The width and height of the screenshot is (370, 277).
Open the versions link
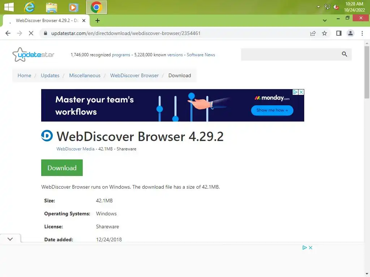pos(175,55)
